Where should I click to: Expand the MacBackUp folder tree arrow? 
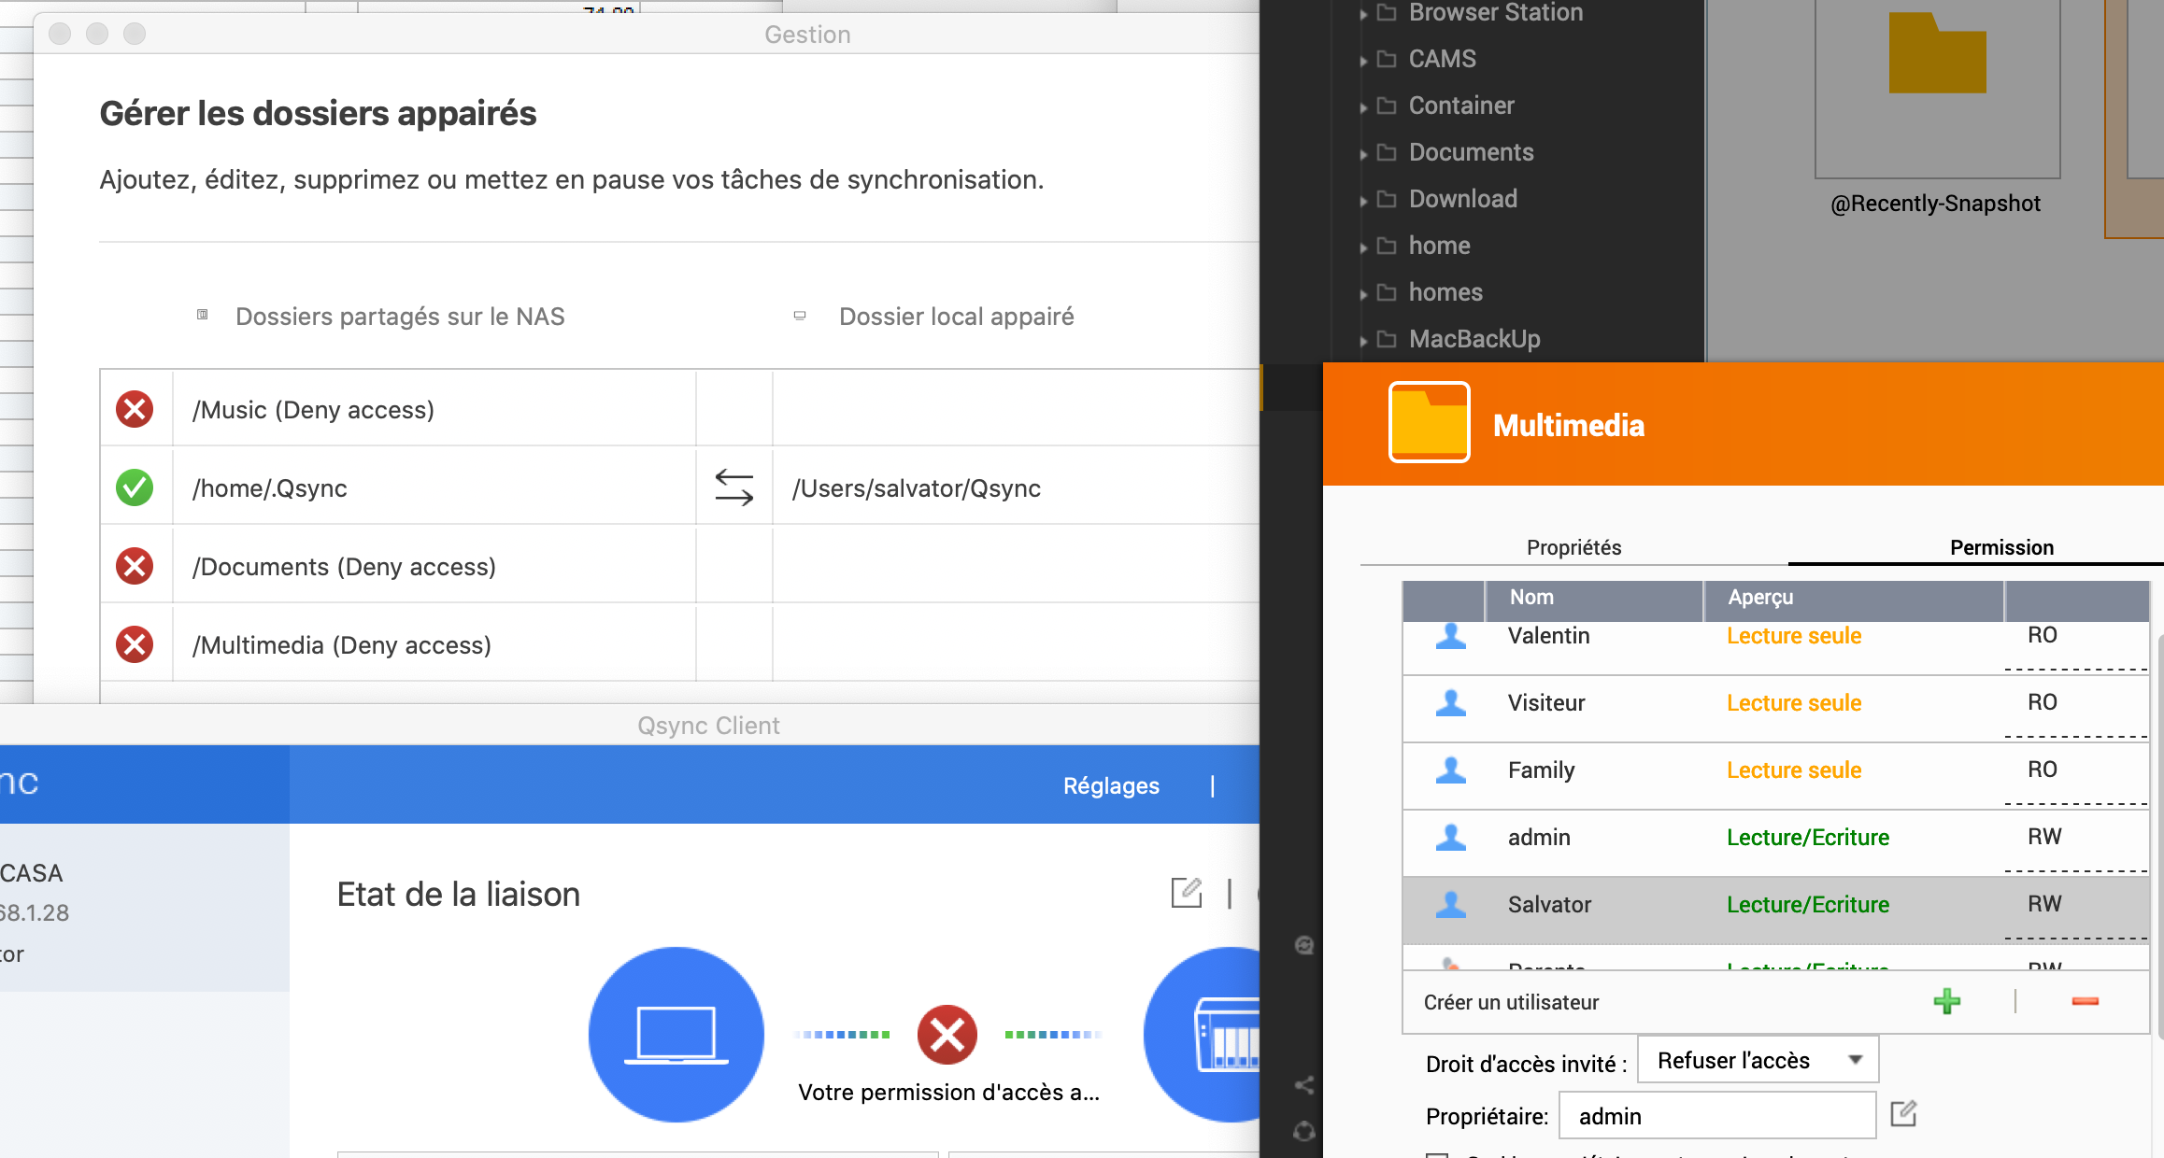point(1363,341)
